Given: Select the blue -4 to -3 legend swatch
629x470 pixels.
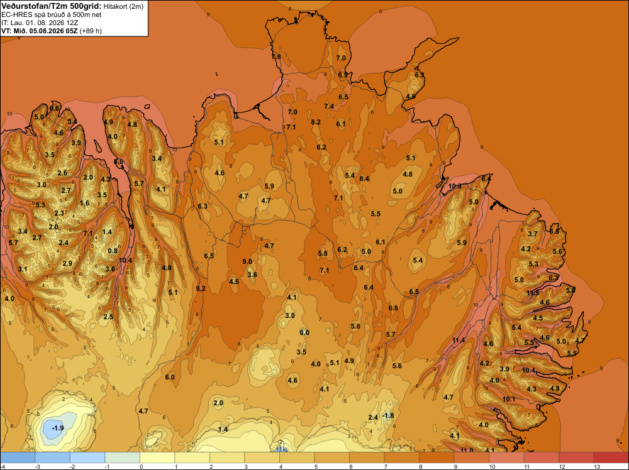Looking at the screenshot, I should coord(18,457).
